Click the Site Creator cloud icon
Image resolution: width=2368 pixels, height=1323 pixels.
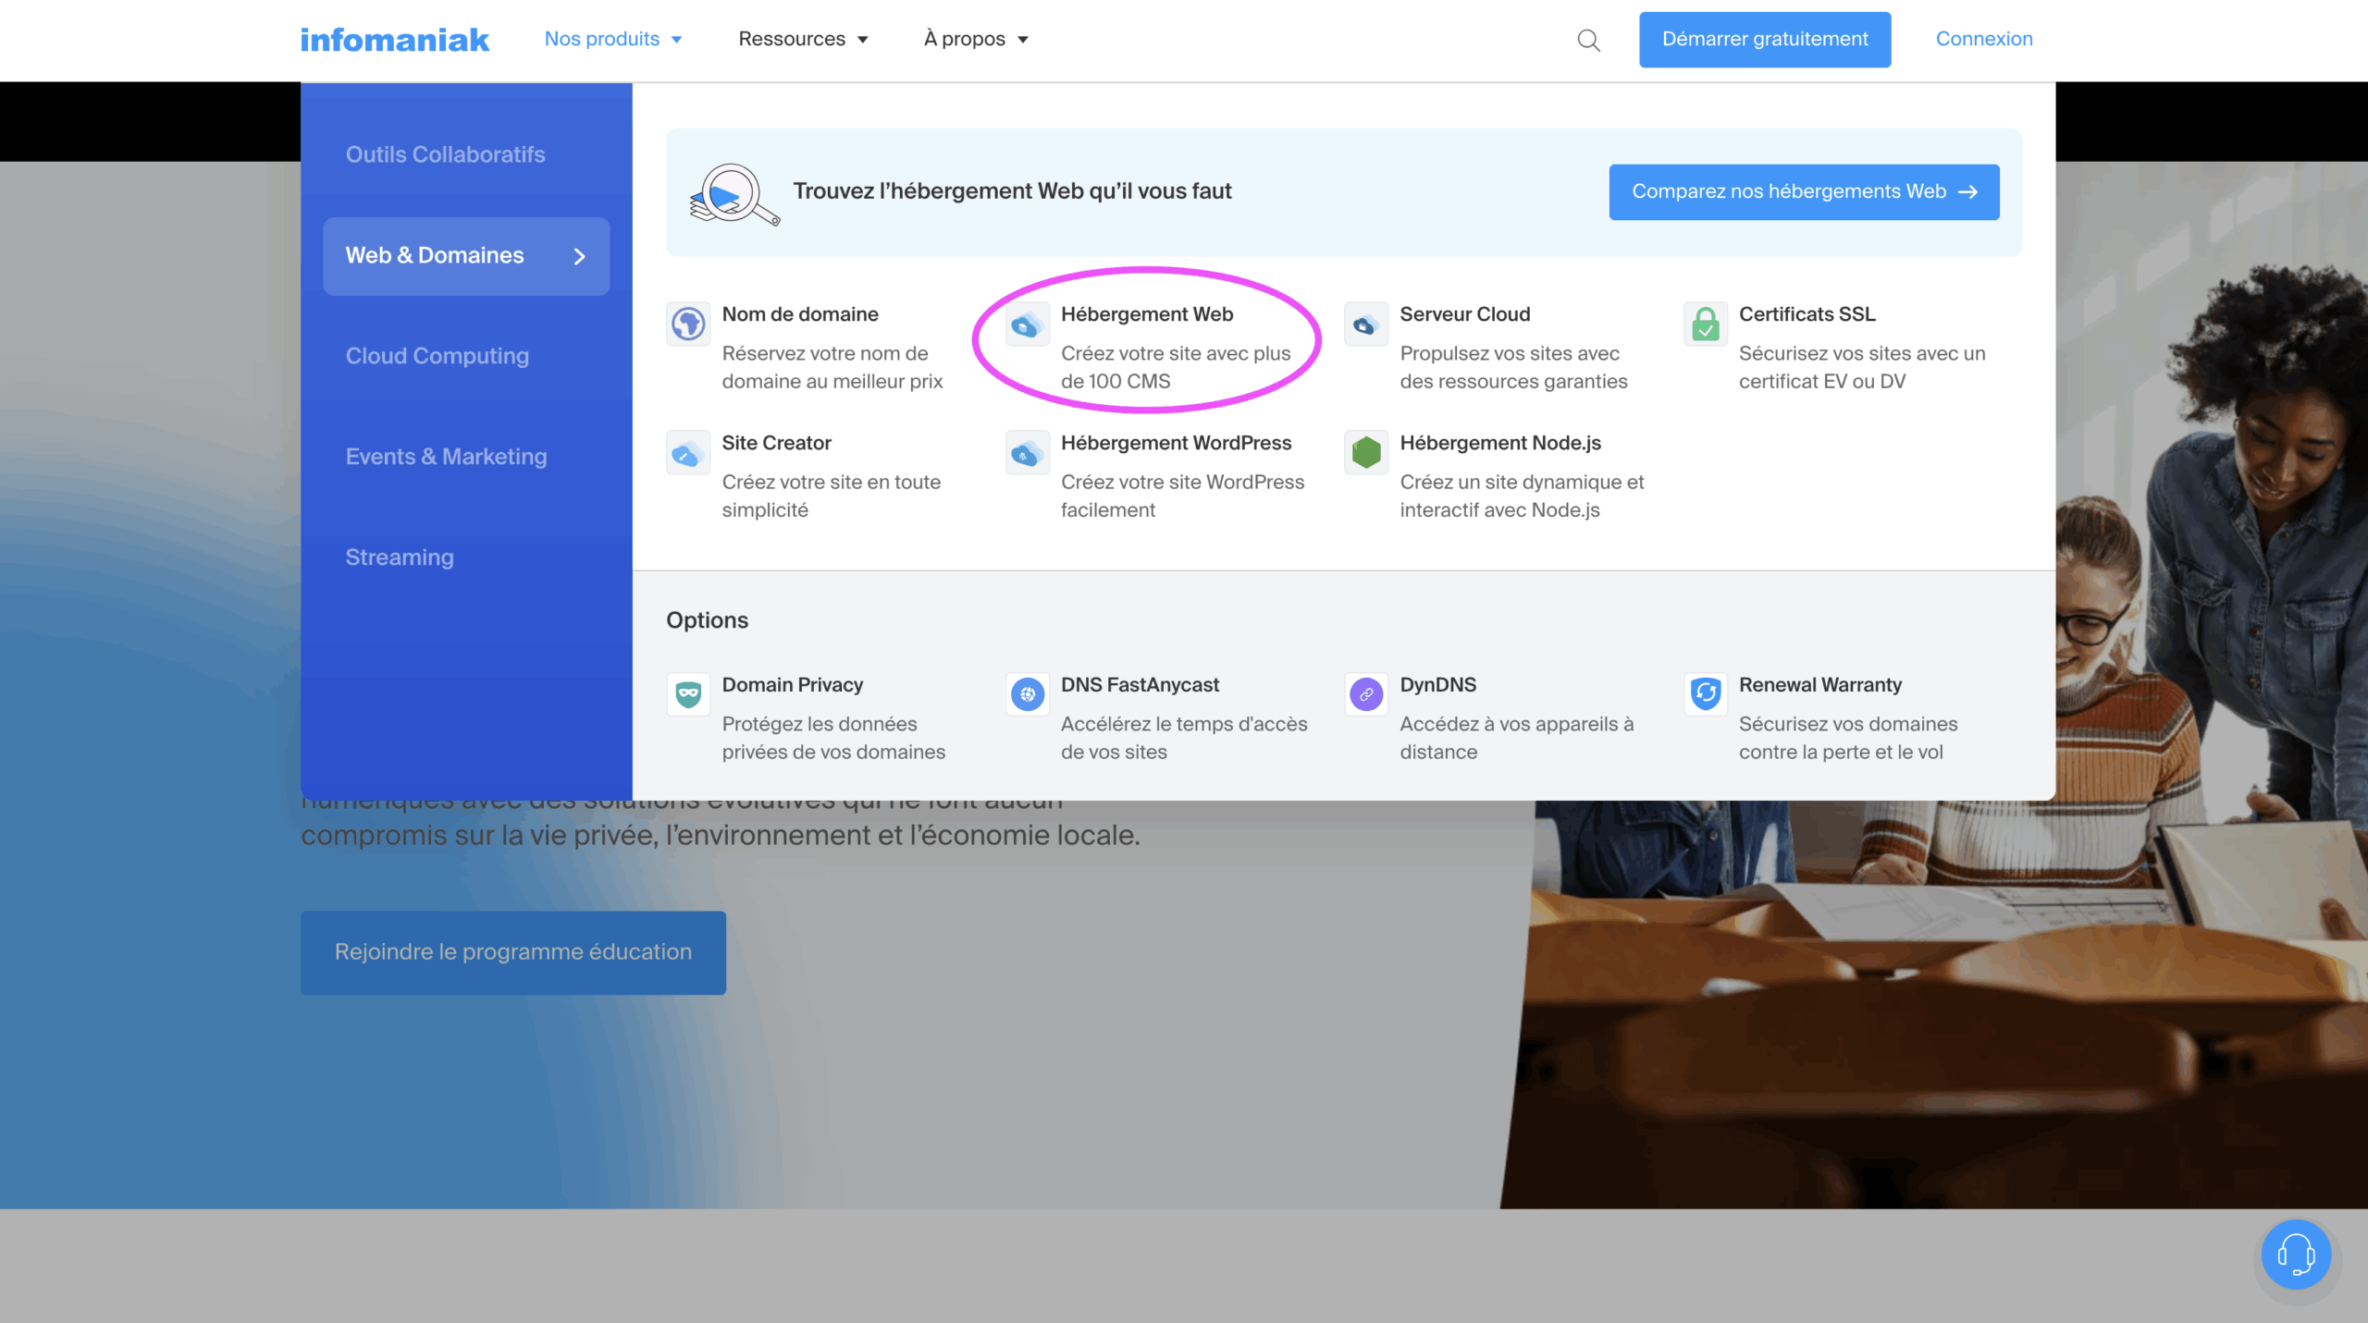pyautogui.click(x=688, y=452)
